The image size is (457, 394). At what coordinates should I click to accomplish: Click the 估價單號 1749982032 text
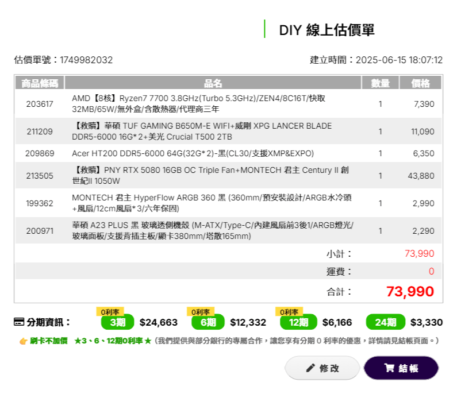(63, 60)
